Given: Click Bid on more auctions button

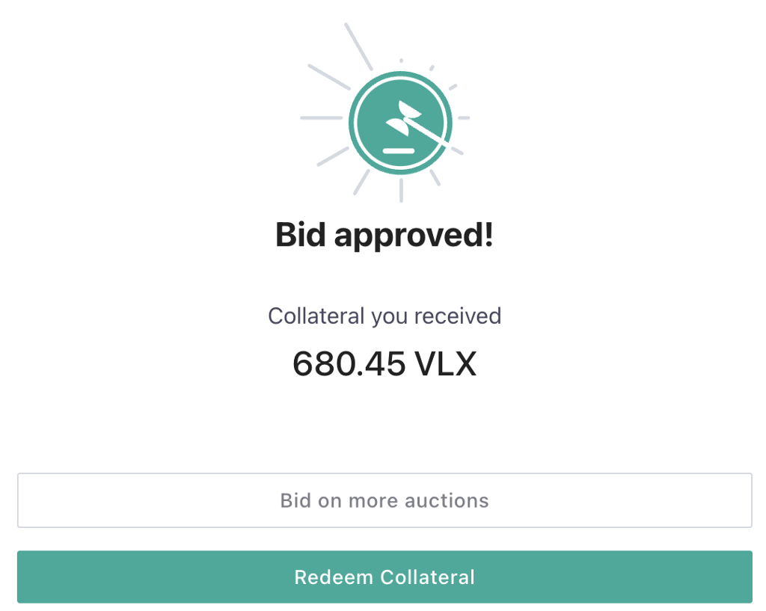Looking at the screenshot, I should pos(384,500).
